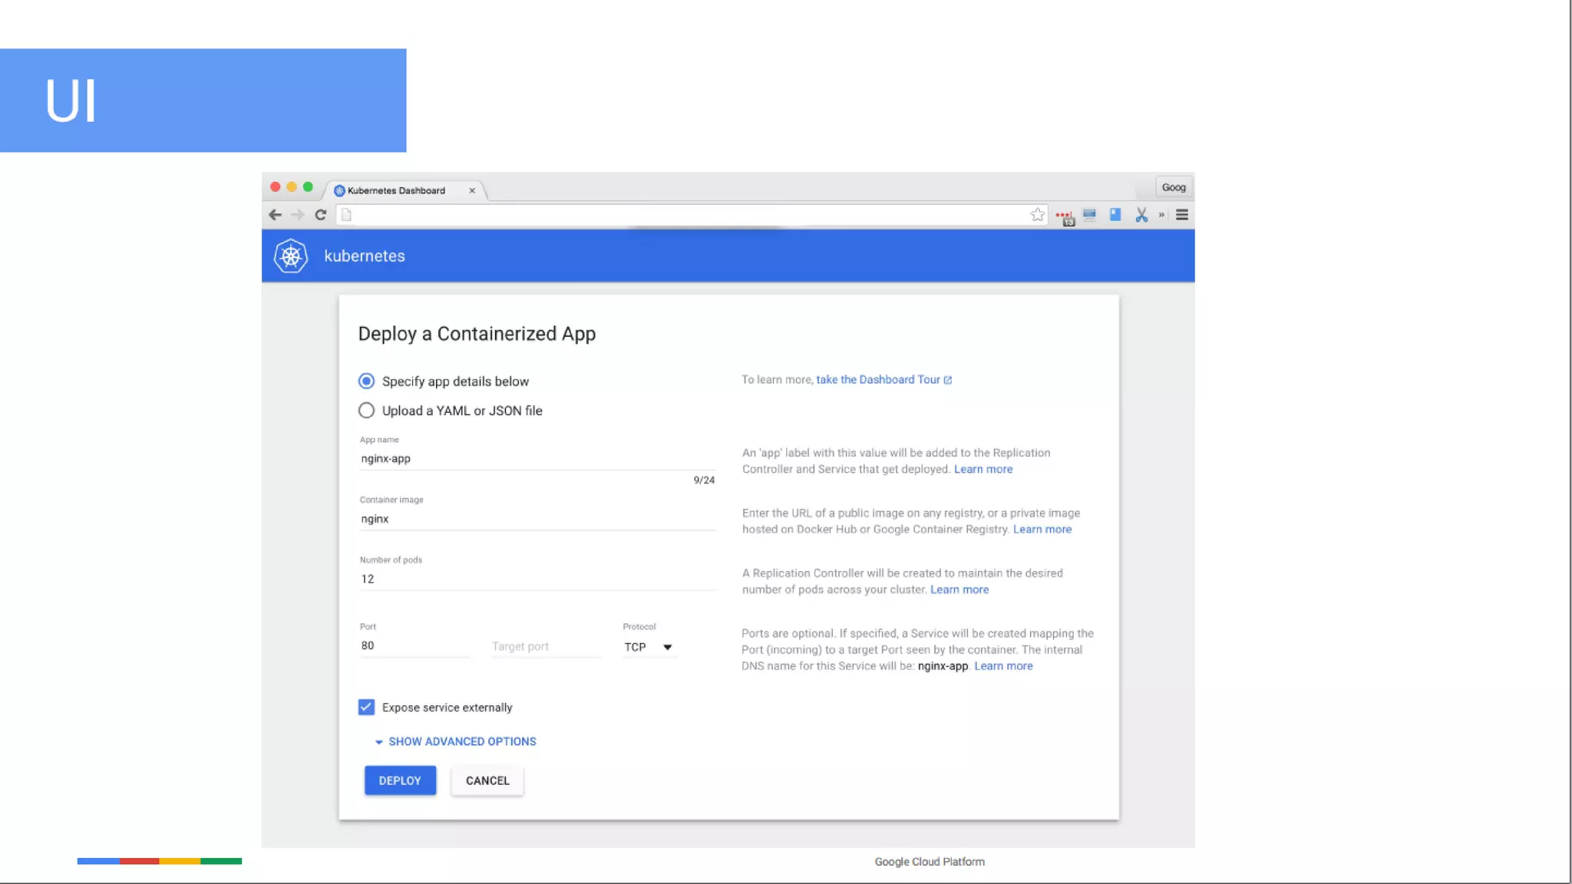Click the monitor screen extension icon
This screenshot has width=1572, height=884.
tap(1089, 215)
